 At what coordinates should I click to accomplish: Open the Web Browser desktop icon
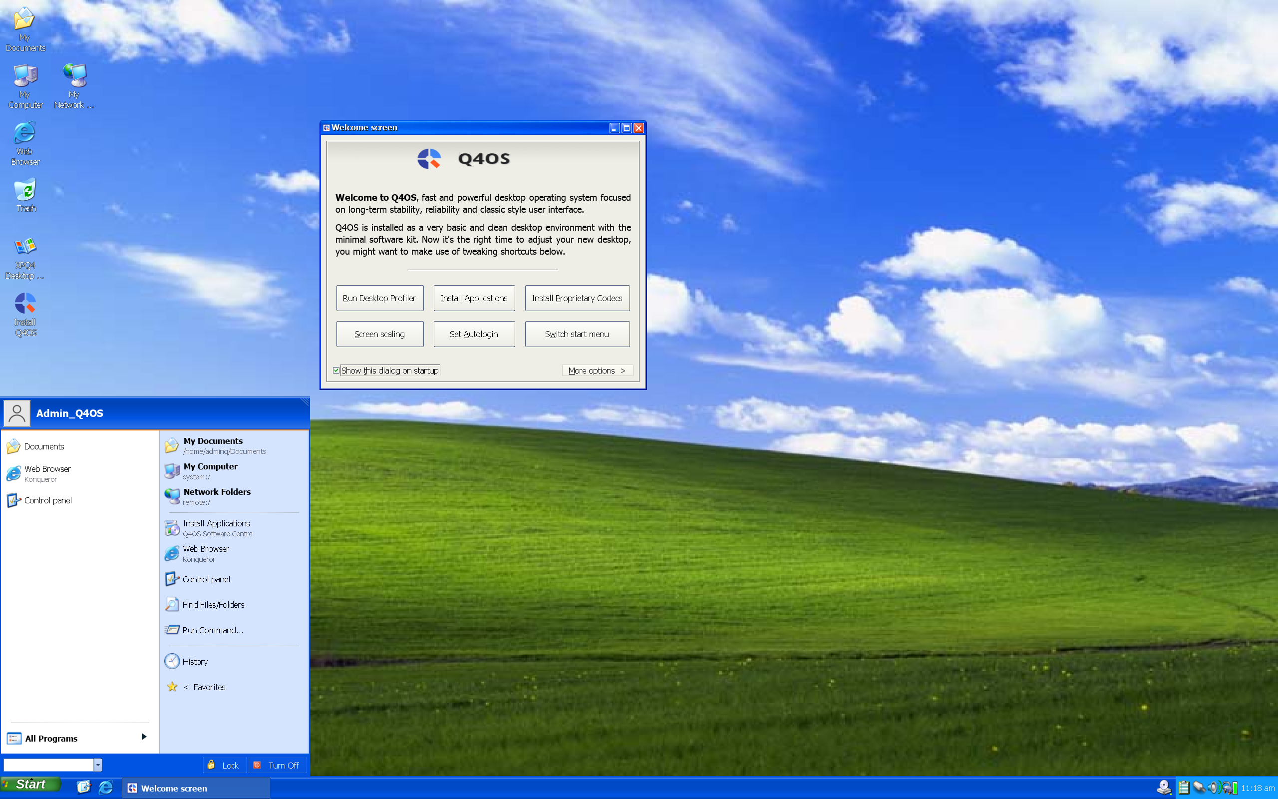pos(25,143)
